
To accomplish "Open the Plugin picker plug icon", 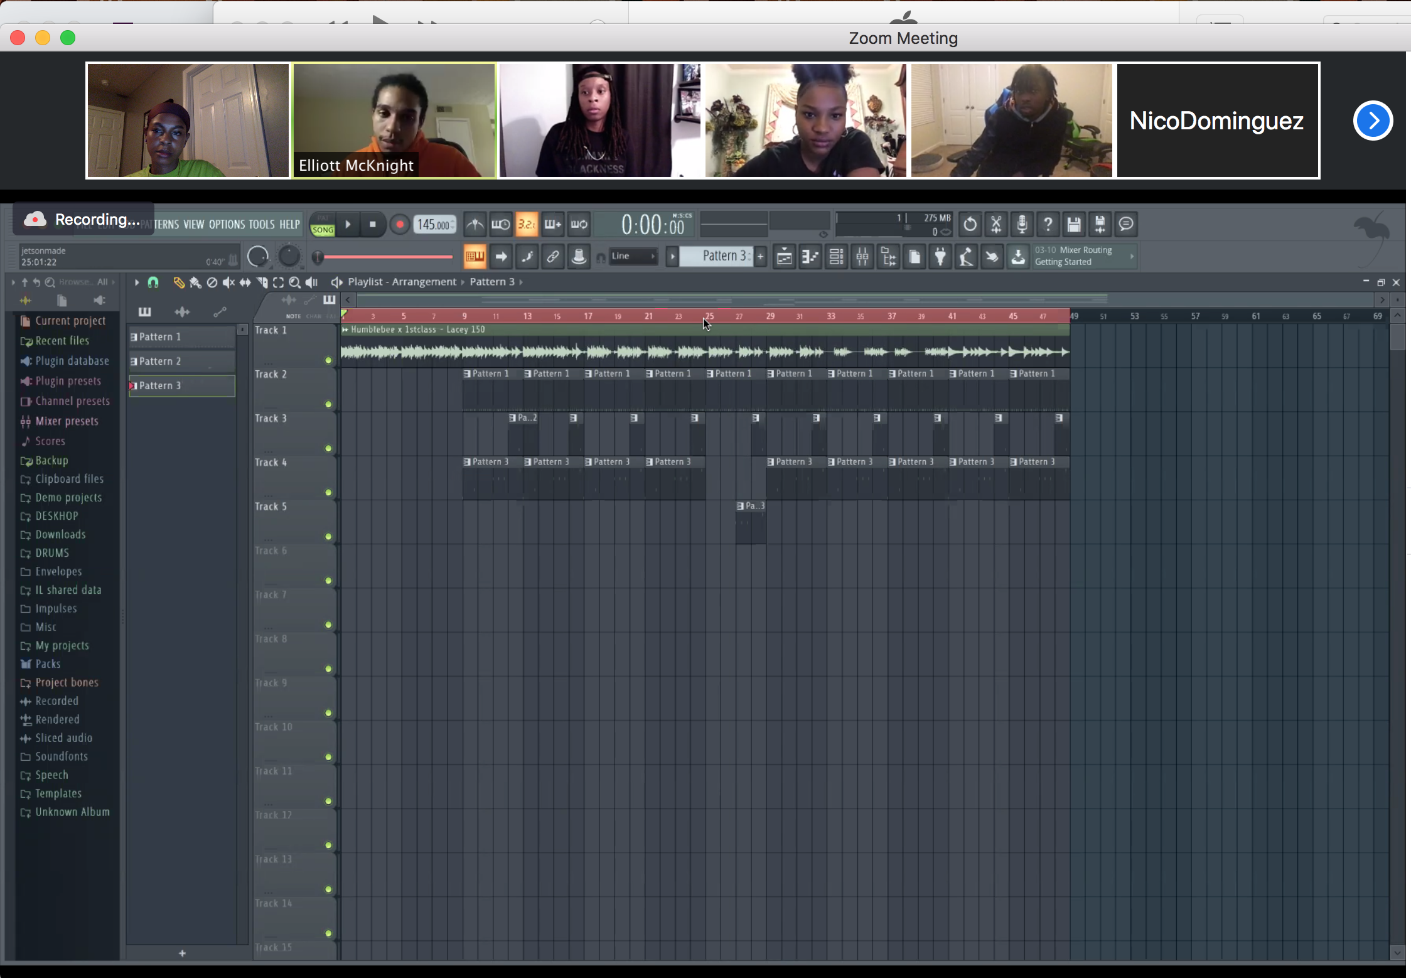I will (940, 256).
